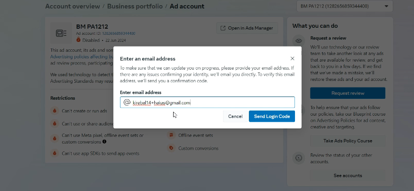Image resolution: width=414 pixels, height=191 pixels.
Task: Close the email address dialog
Action: point(292,58)
